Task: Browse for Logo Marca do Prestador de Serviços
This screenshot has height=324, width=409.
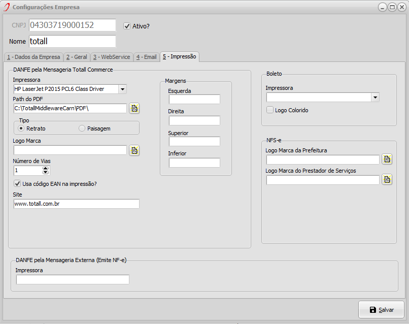Action: (x=387, y=180)
